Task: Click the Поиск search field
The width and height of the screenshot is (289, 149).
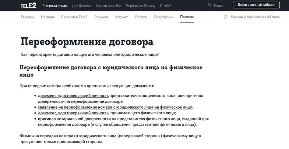Action: pos(218,5)
